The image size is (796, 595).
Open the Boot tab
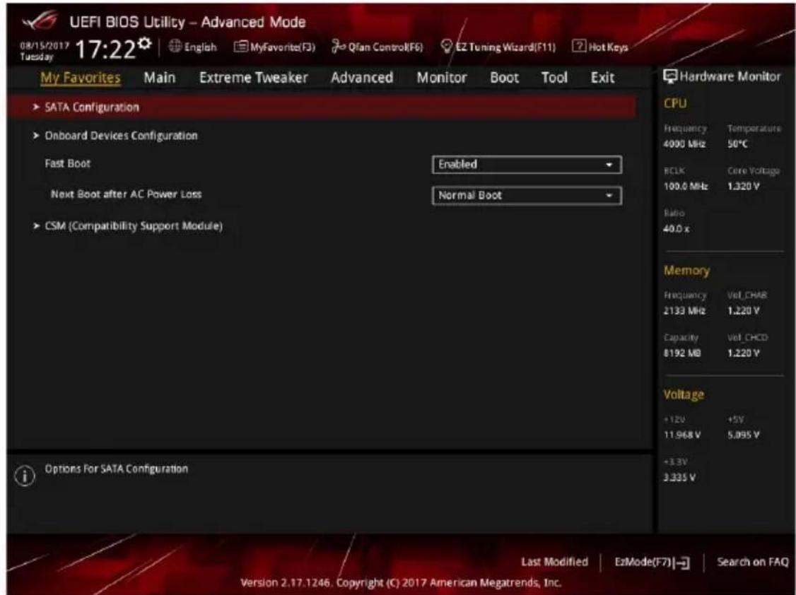coord(504,78)
